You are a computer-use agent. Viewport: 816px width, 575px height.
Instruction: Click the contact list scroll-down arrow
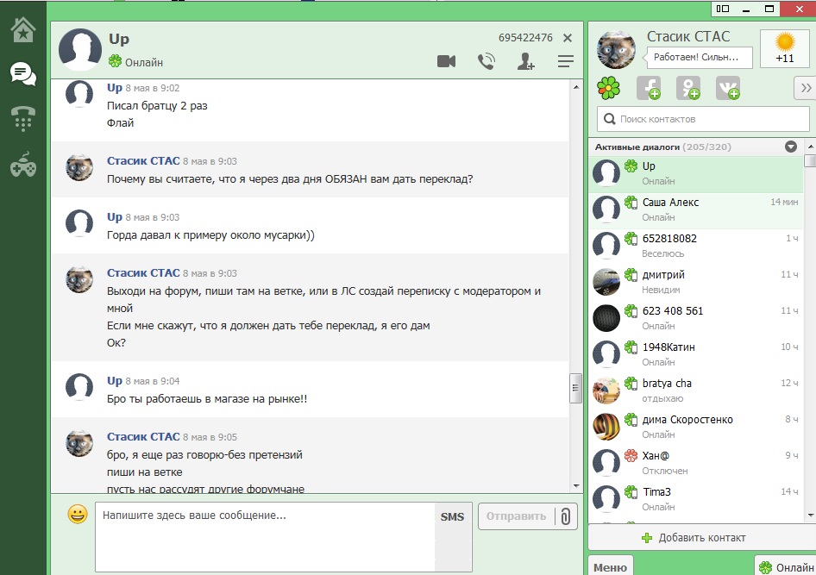click(x=810, y=516)
